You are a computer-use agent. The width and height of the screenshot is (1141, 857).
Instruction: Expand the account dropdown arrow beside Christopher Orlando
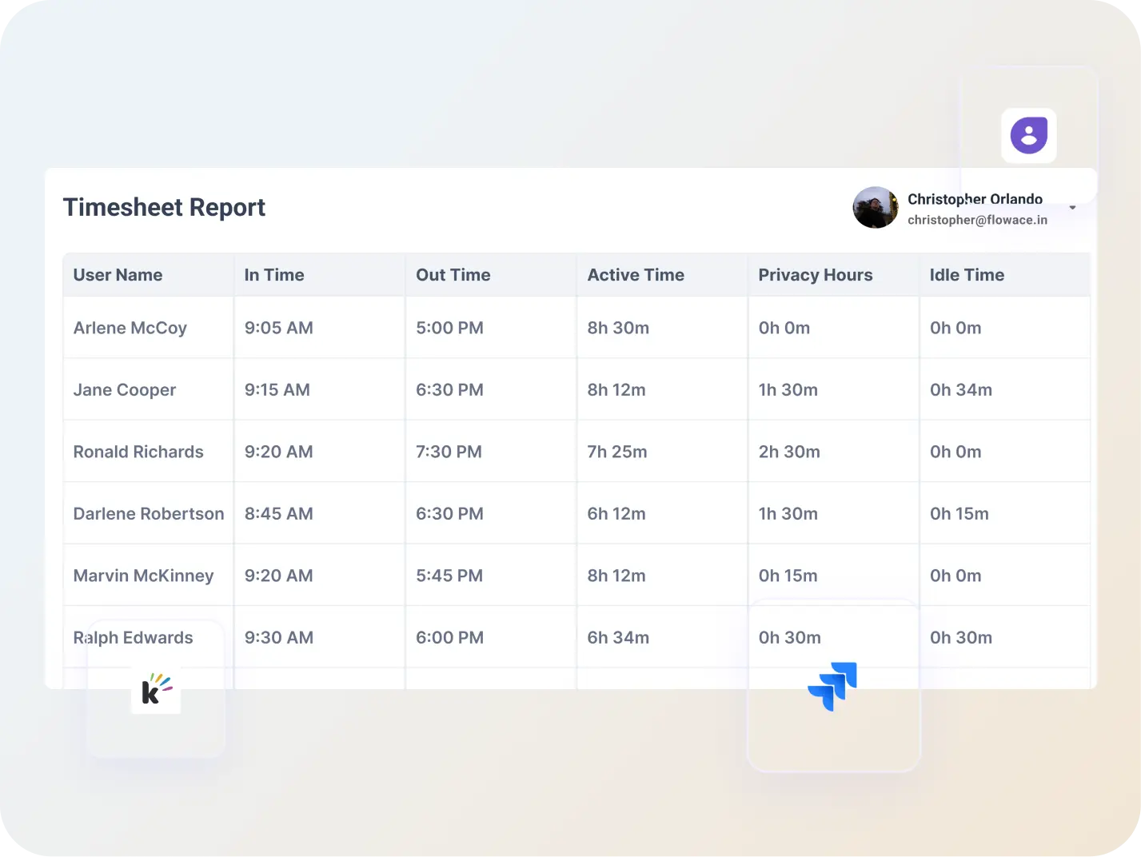tap(1073, 208)
